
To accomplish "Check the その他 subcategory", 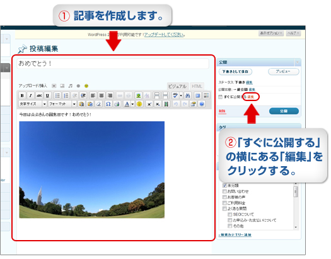I will click(229, 226).
